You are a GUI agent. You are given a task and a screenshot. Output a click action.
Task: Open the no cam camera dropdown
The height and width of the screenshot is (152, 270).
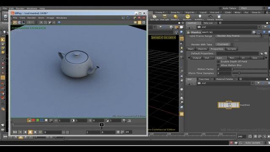pos(170,38)
